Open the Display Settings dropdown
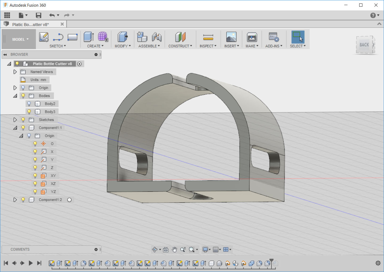Screen dimensions: 384x272 [x=206, y=250]
